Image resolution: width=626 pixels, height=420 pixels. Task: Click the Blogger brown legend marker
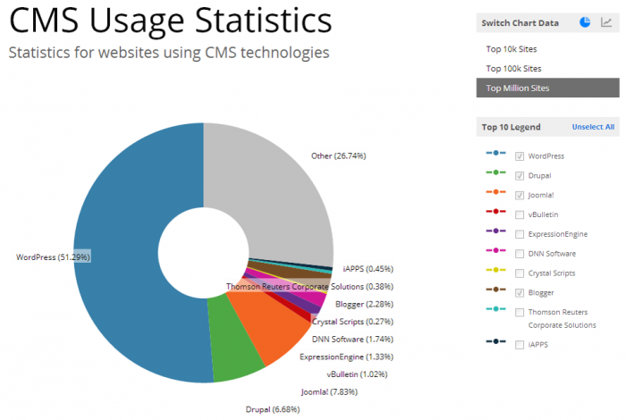point(495,290)
